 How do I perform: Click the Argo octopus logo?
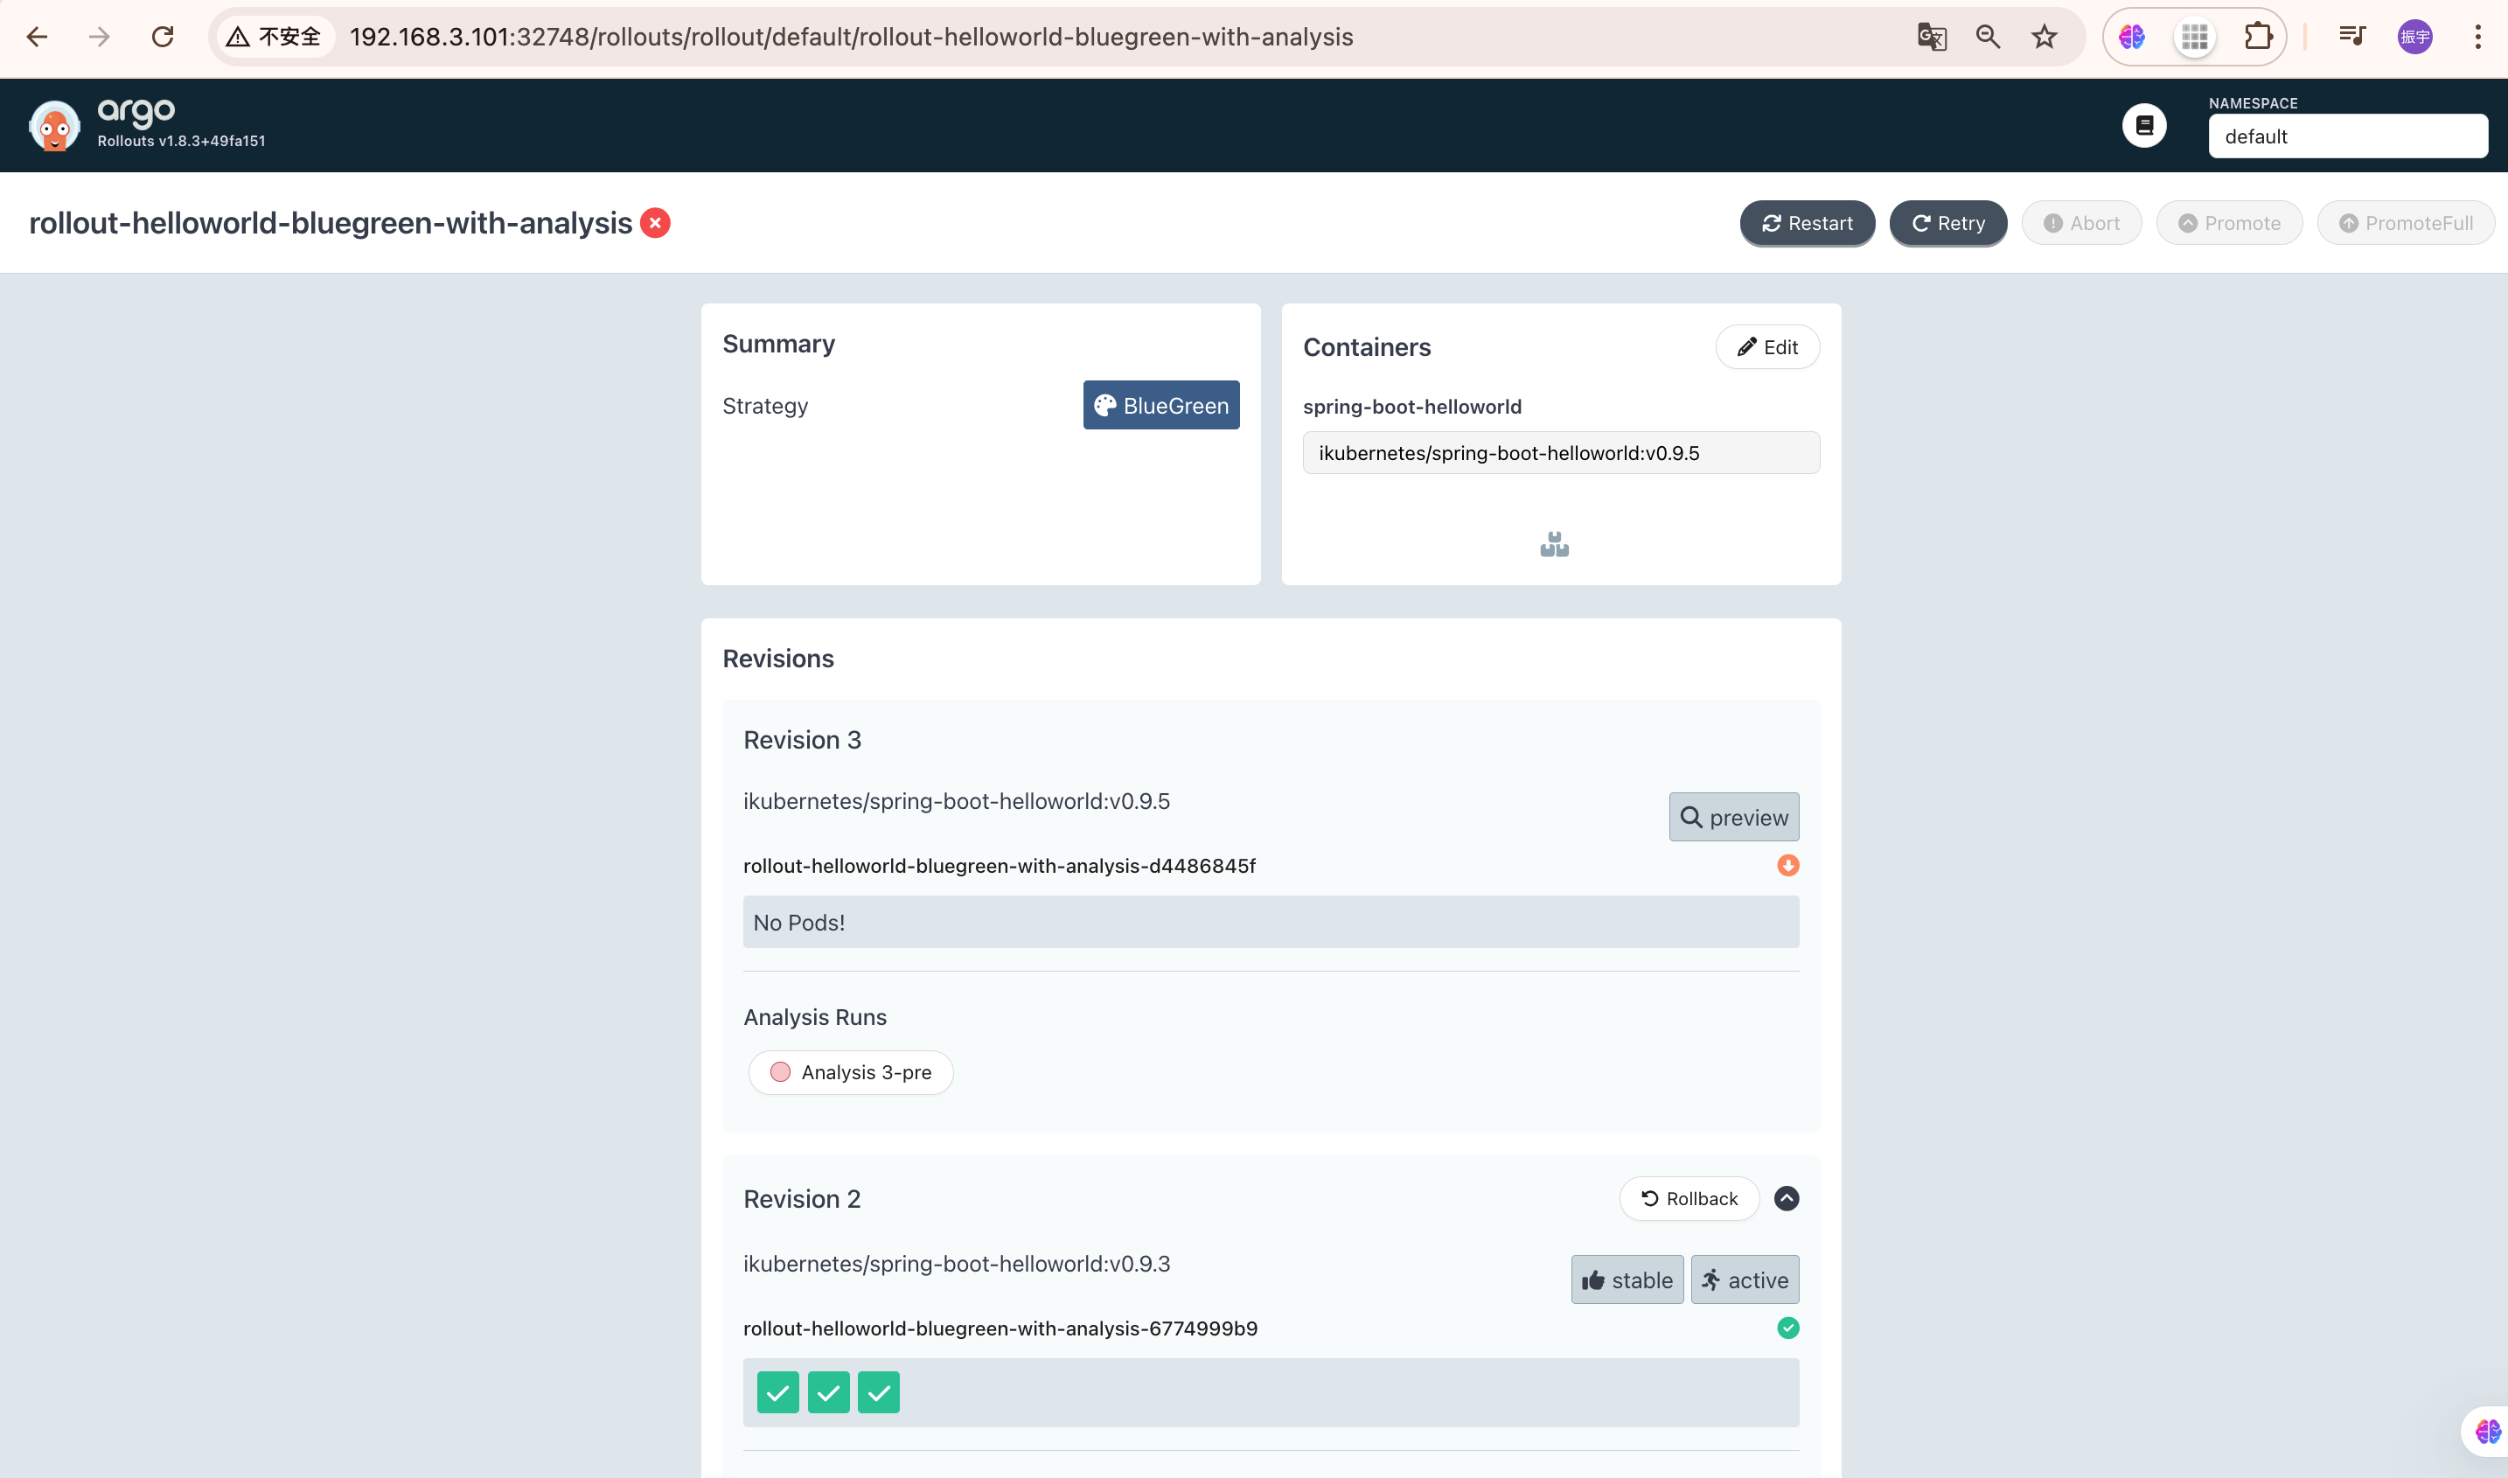coord(53,125)
